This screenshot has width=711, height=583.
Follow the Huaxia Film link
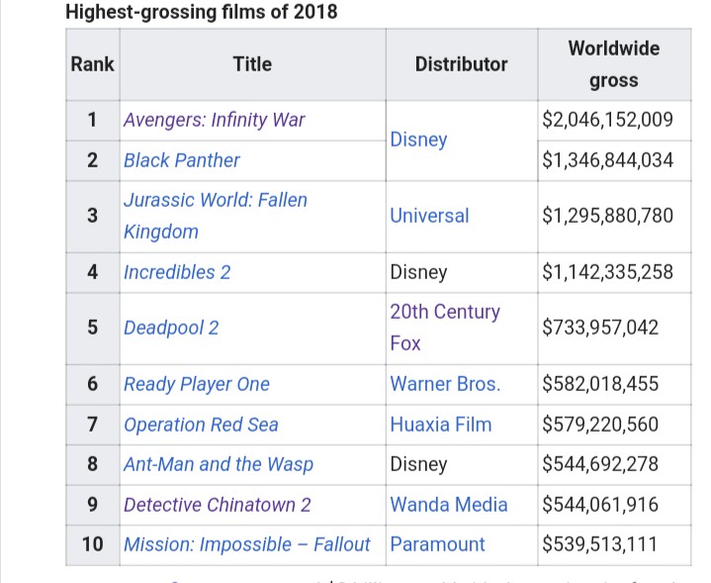coord(440,425)
